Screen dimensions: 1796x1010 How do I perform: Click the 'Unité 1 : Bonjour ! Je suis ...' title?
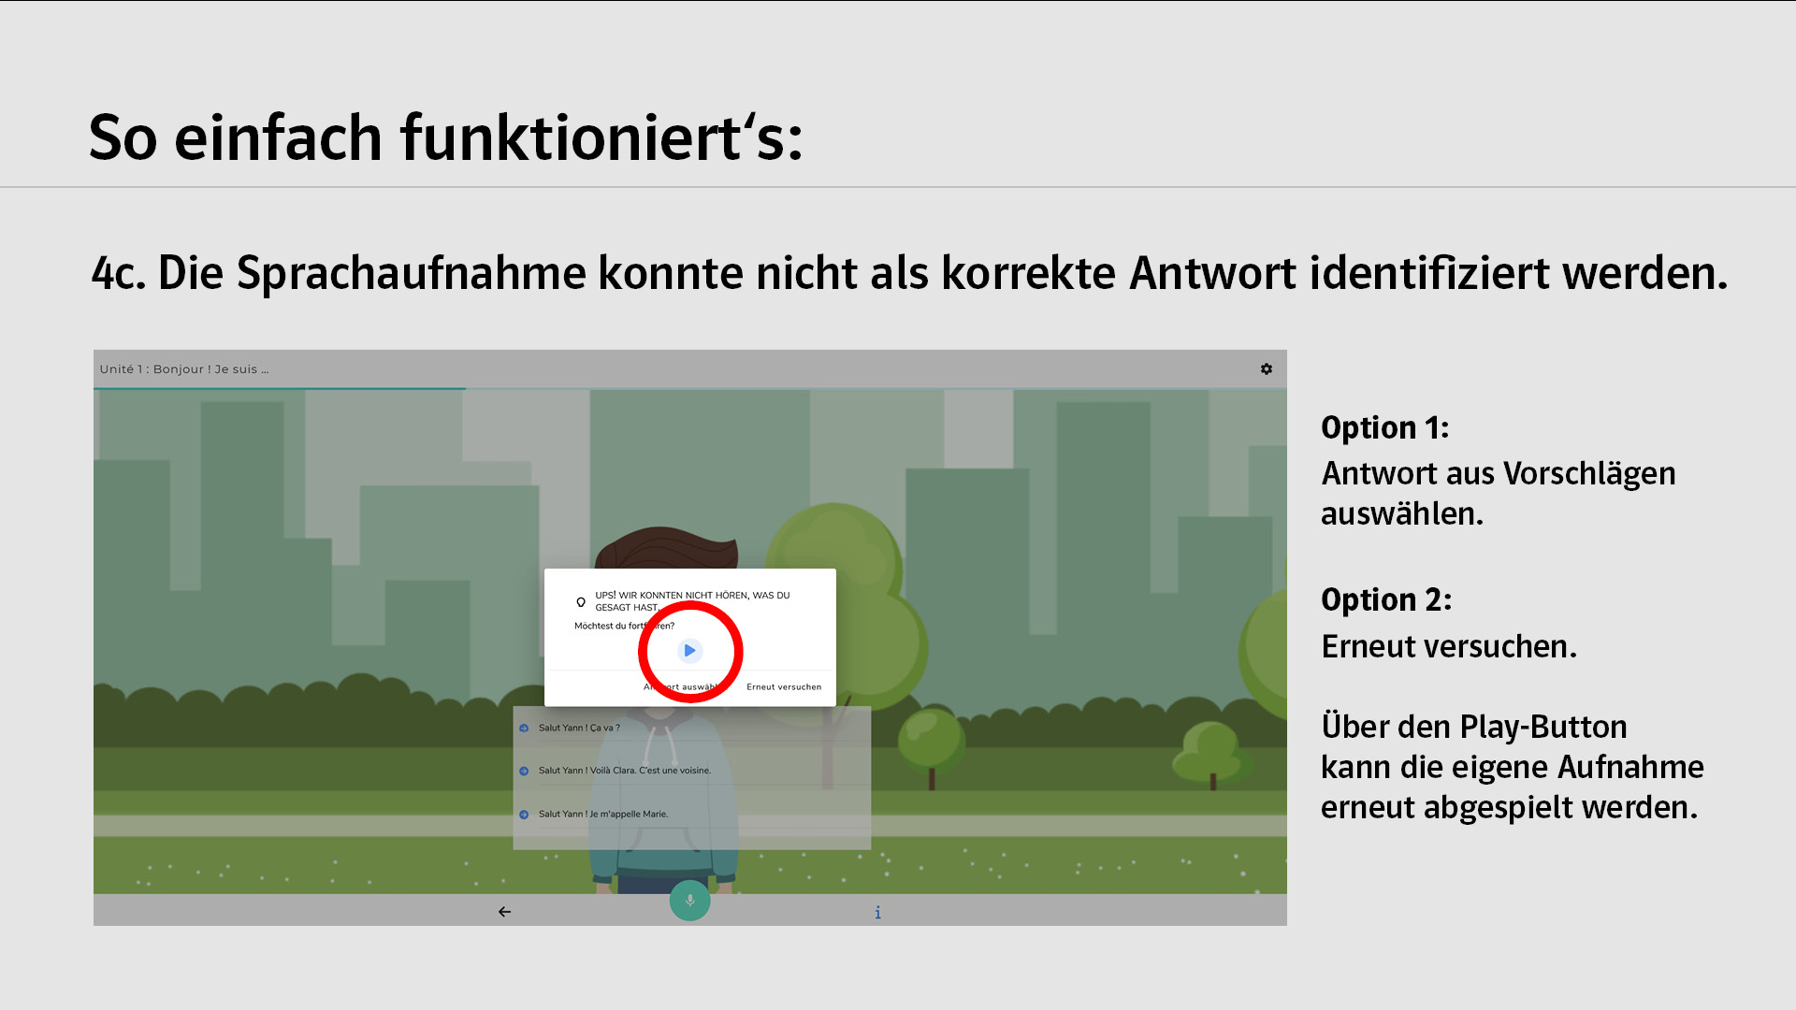click(x=184, y=369)
